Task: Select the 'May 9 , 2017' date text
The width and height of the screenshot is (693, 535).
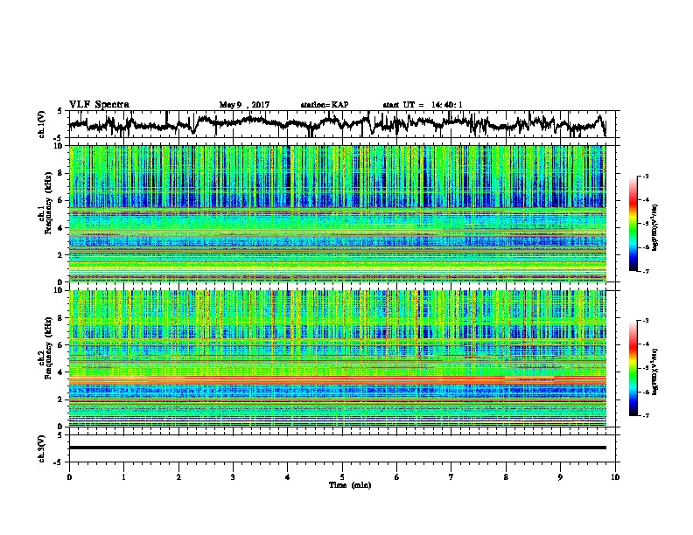Action: coord(244,105)
